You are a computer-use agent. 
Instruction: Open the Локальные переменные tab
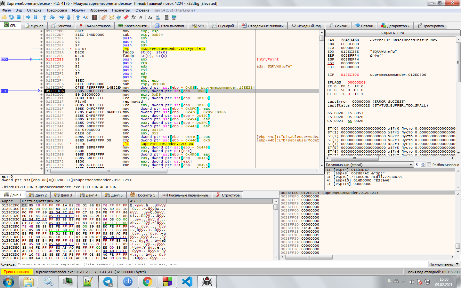tap(185, 195)
